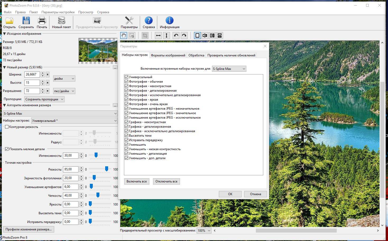Viewport: 388px width, 241px height.
Task: Click the Сохранить floppy disk icon
Action: click(26, 21)
